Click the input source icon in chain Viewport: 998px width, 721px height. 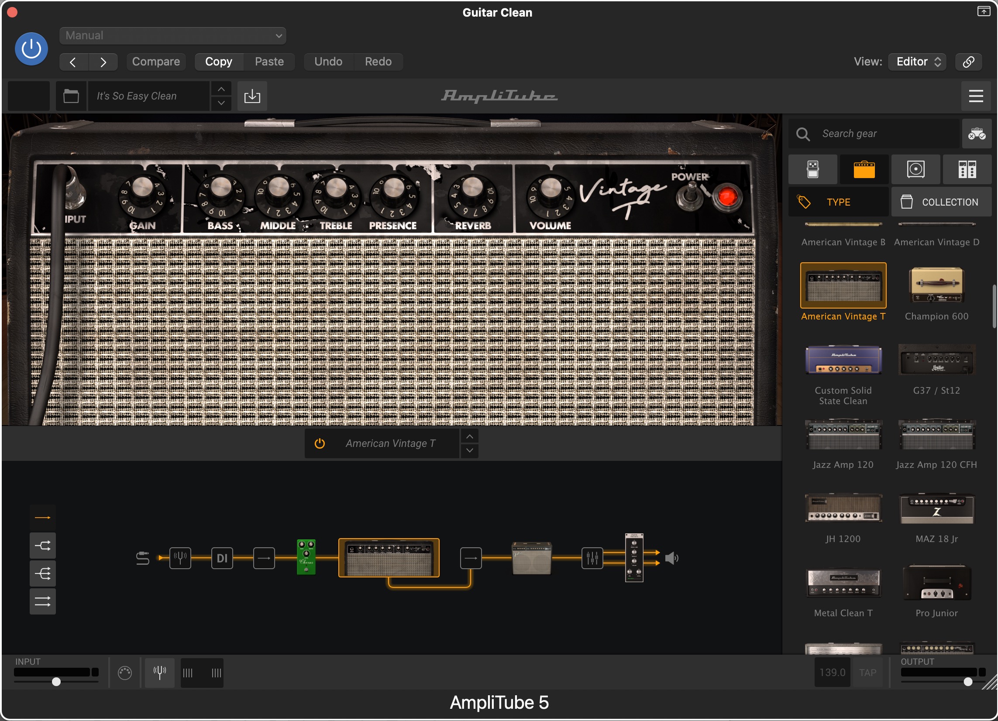pos(143,558)
